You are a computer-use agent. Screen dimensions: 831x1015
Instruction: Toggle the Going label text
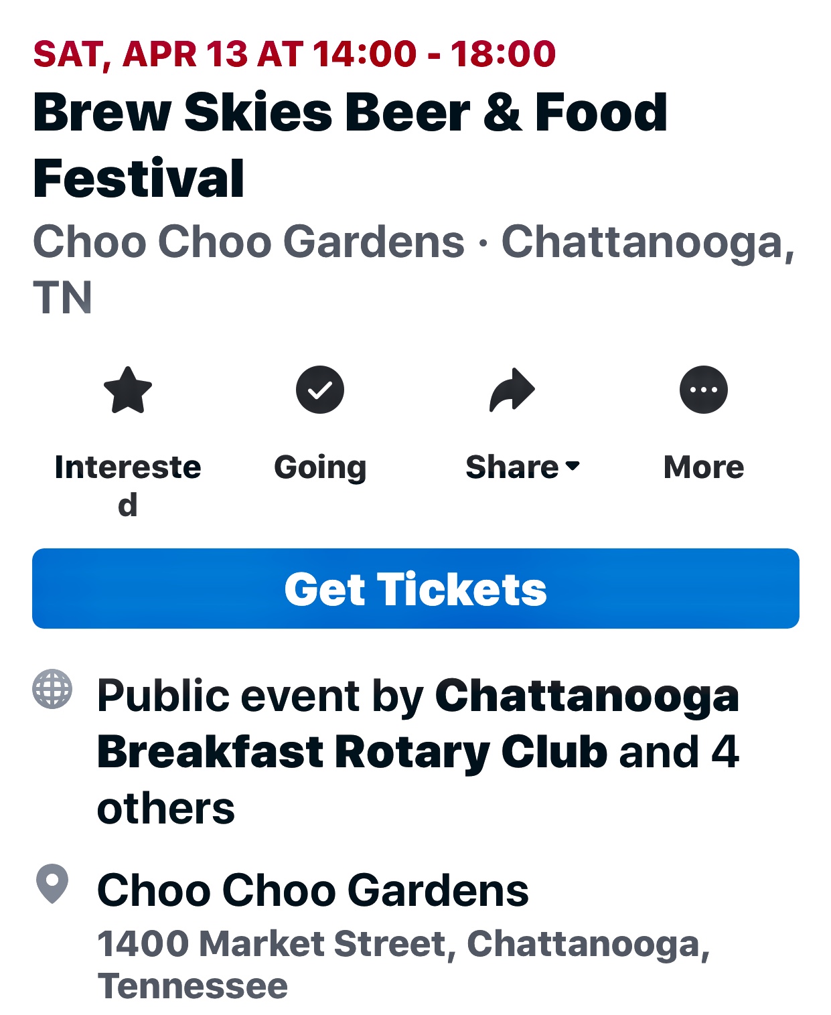[x=320, y=467]
